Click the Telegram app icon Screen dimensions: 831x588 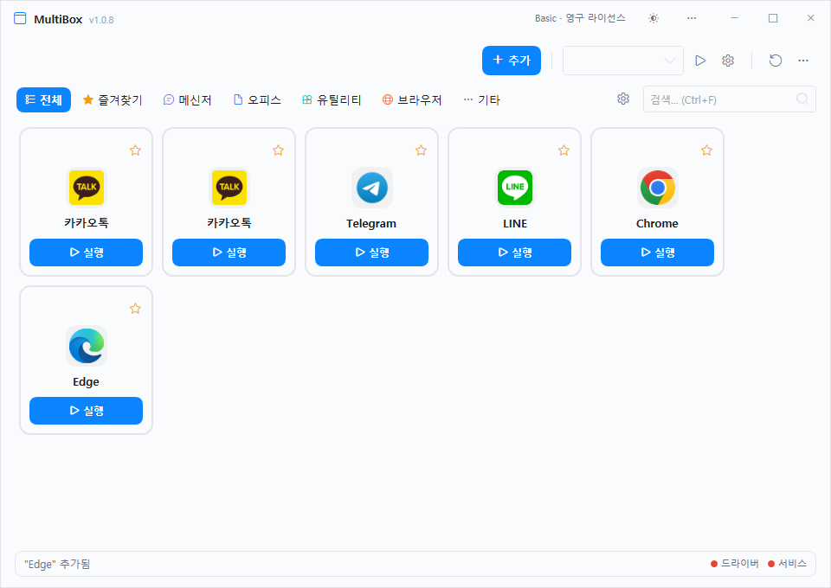(x=372, y=188)
